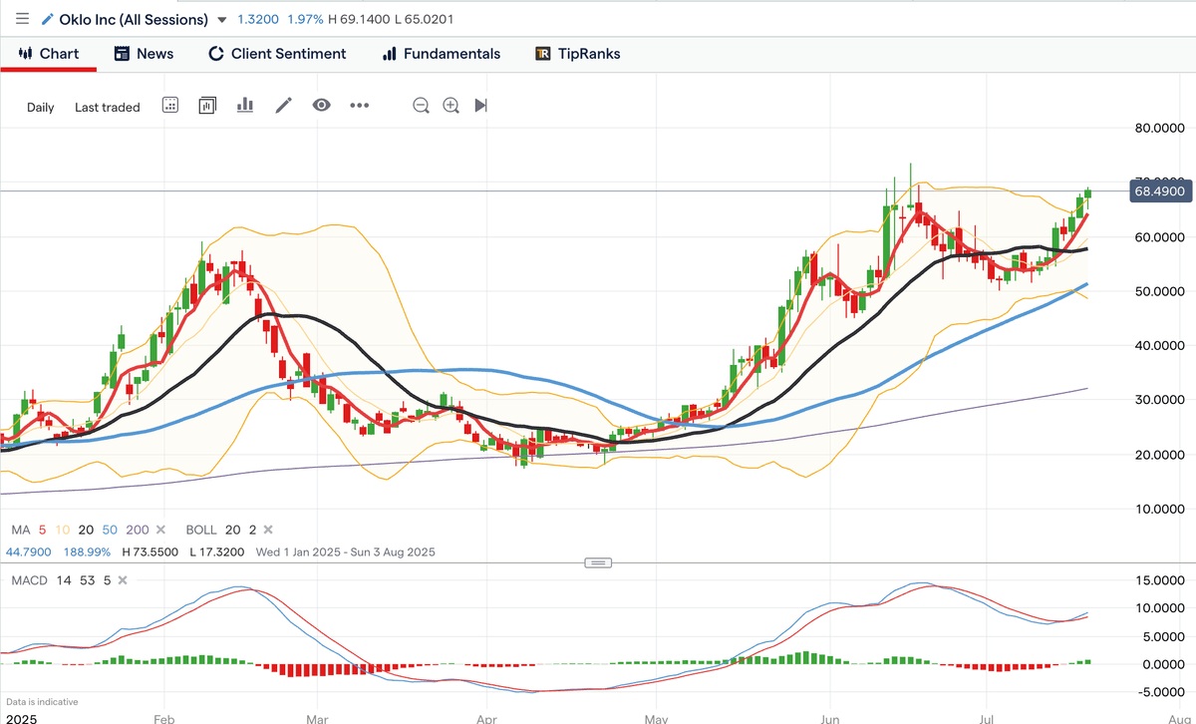The height and width of the screenshot is (724, 1196).
Task: Remove the MACD indicator
Action: 123,579
